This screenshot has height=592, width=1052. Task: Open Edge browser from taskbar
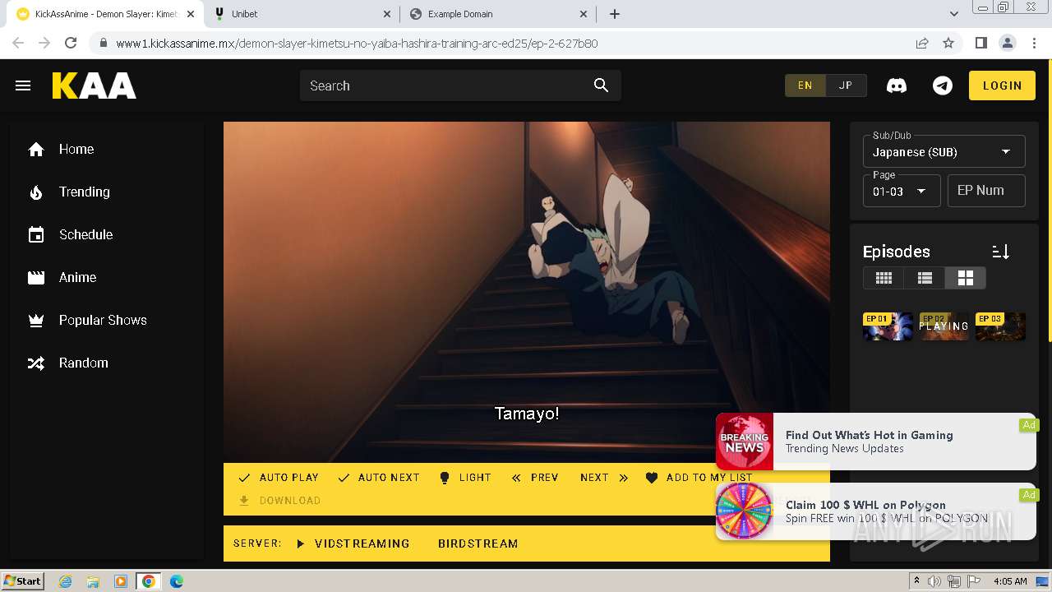(176, 581)
